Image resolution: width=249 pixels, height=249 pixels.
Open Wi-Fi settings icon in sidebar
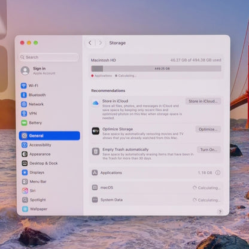[24, 86]
